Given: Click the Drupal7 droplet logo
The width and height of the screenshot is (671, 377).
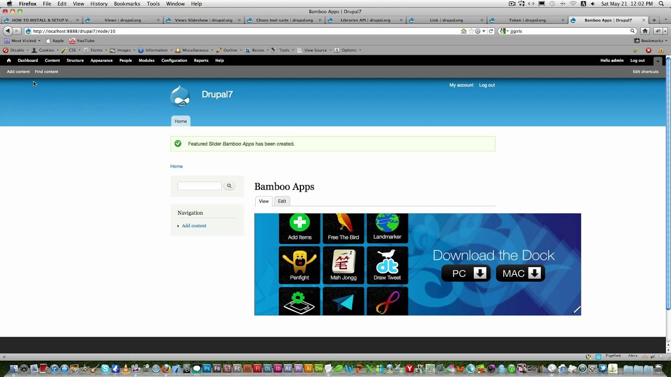Looking at the screenshot, I should [x=180, y=96].
